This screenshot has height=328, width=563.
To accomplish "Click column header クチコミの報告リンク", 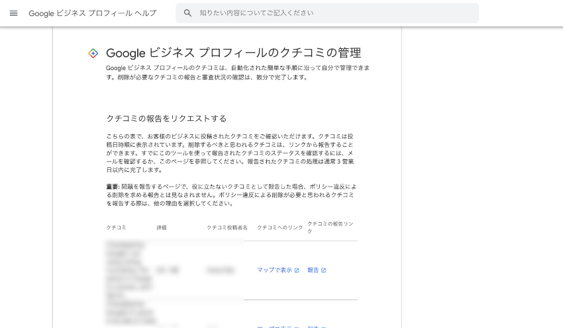I will [x=331, y=227].
